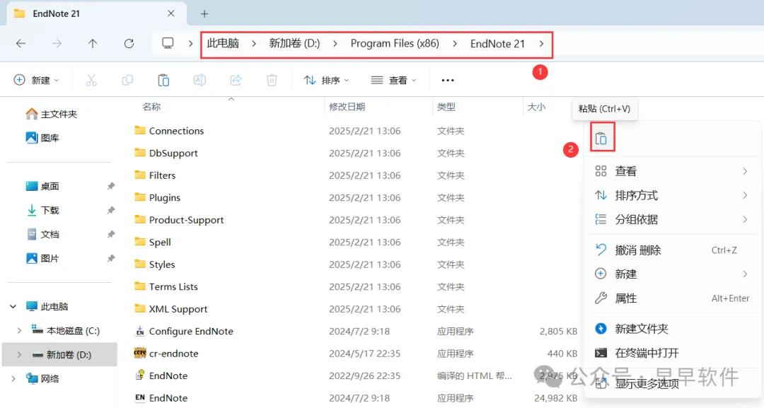Open the 新建 toolbar dropdown
This screenshot has height=408, width=764.
pos(37,81)
